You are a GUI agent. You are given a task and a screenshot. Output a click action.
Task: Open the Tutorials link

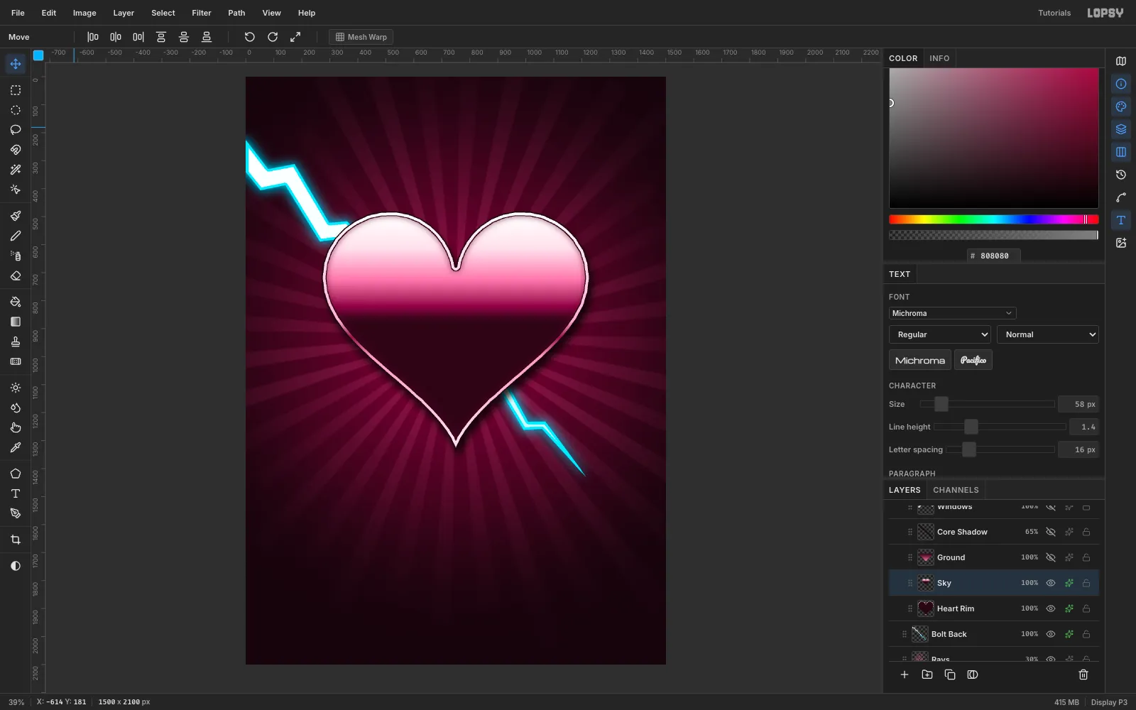click(x=1054, y=13)
